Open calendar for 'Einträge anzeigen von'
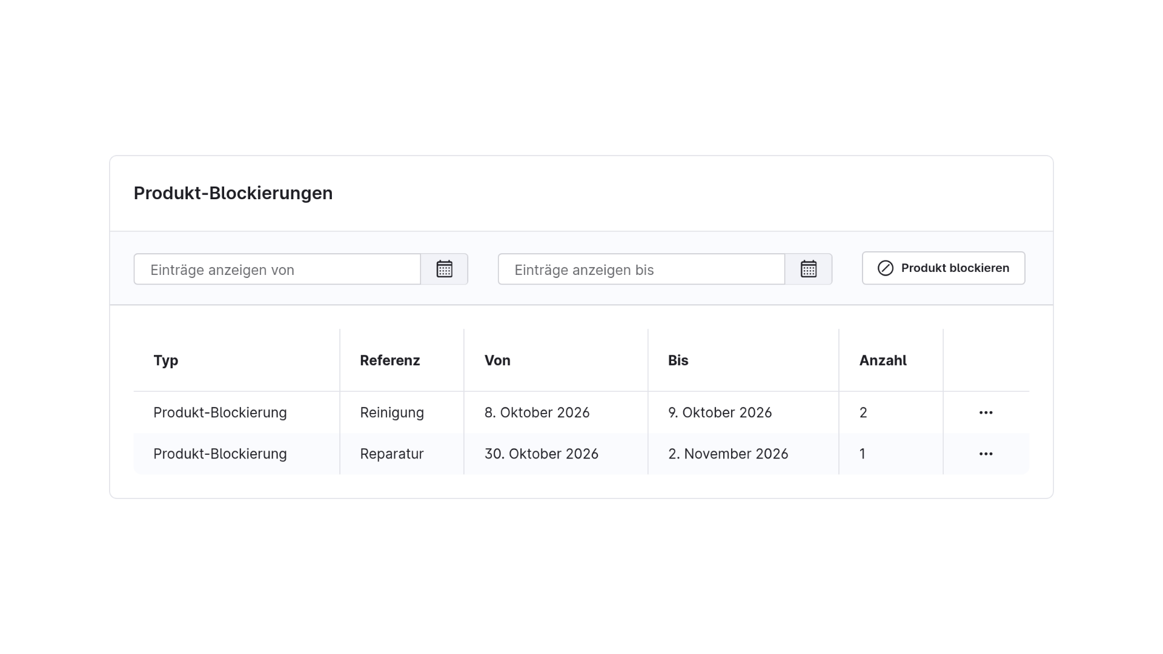1163x654 pixels. (x=444, y=269)
